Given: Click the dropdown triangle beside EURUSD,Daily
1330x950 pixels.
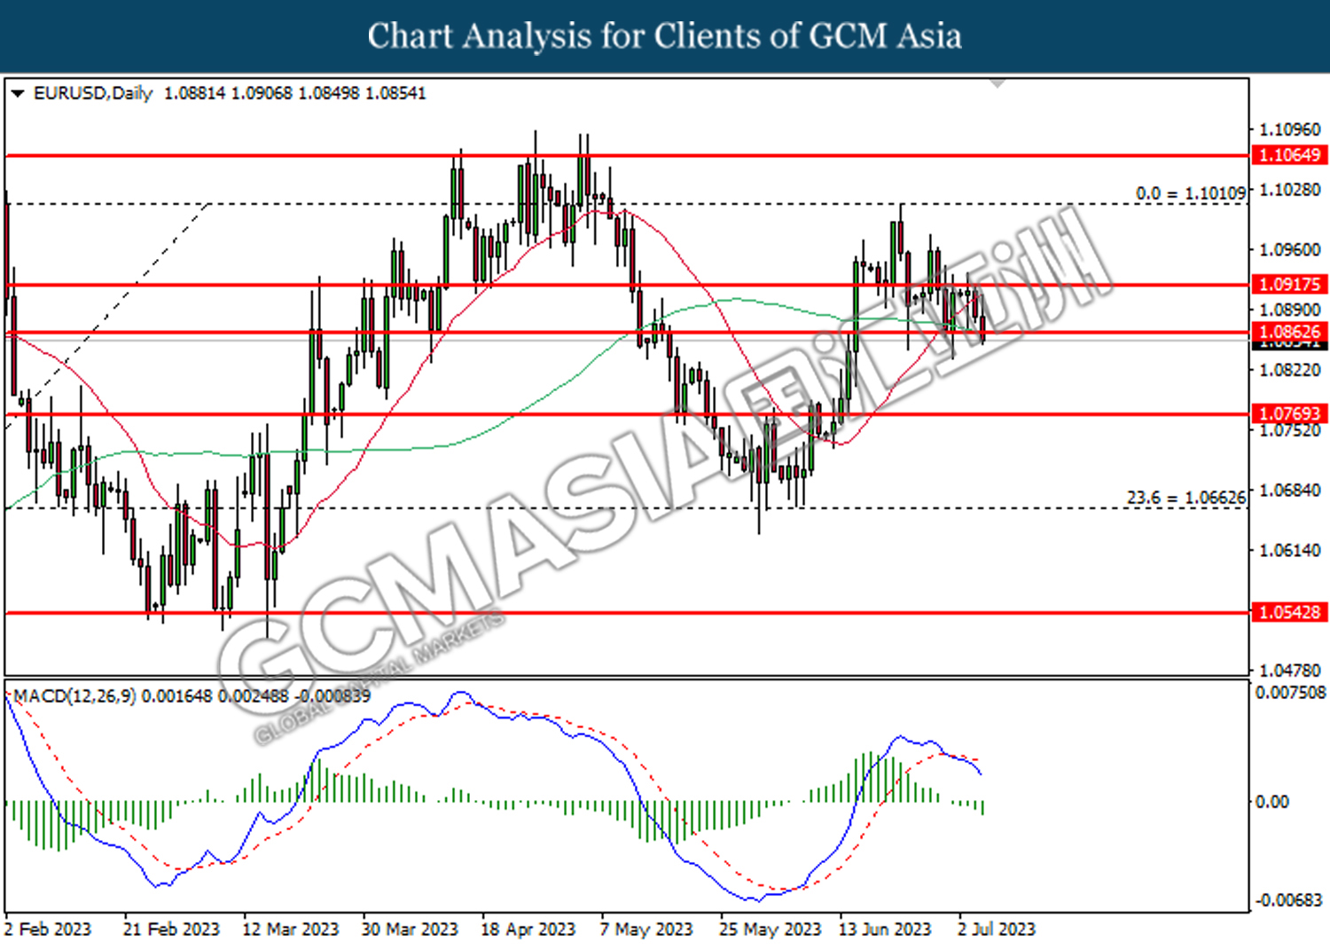Looking at the screenshot, I should [x=17, y=93].
